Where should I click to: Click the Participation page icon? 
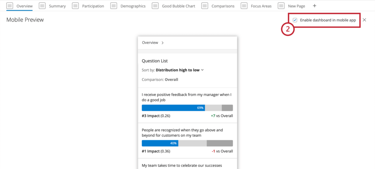(x=75, y=6)
